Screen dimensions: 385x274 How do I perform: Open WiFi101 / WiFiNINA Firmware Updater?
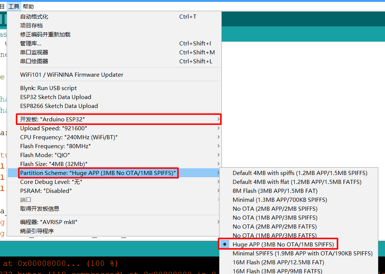tap(114, 74)
